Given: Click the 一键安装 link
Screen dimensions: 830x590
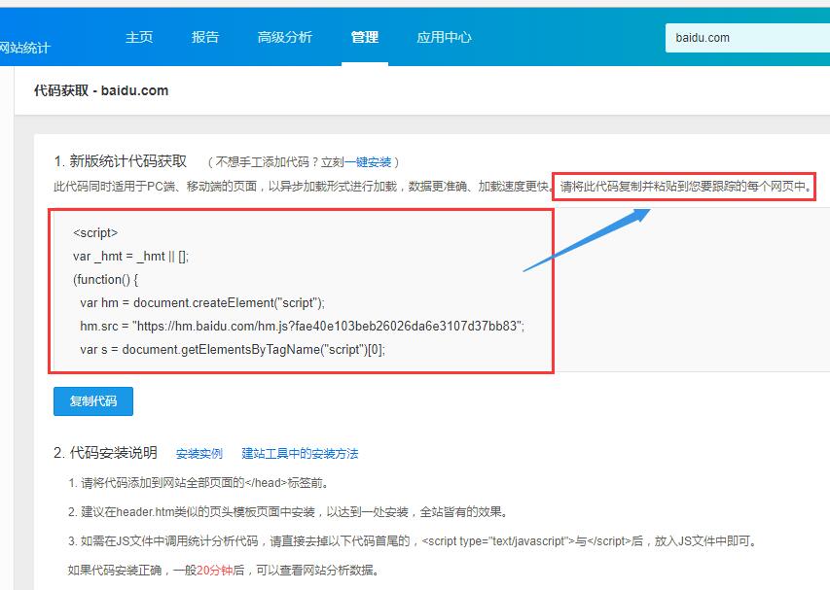Looking at the screenshot, I should [368, 162].
